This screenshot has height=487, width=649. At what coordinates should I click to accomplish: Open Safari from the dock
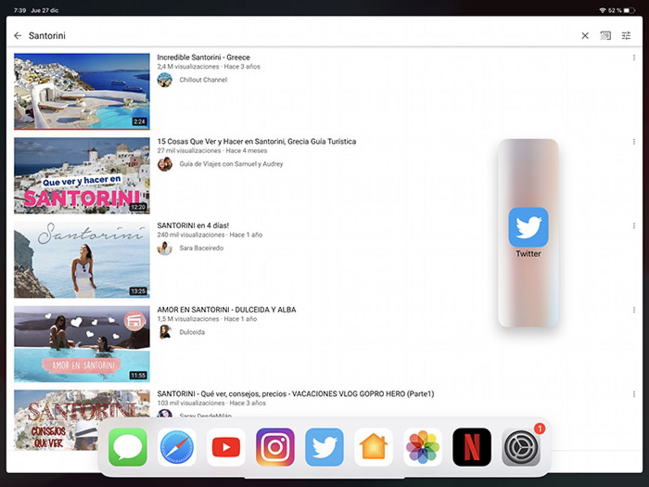[176, 447]
